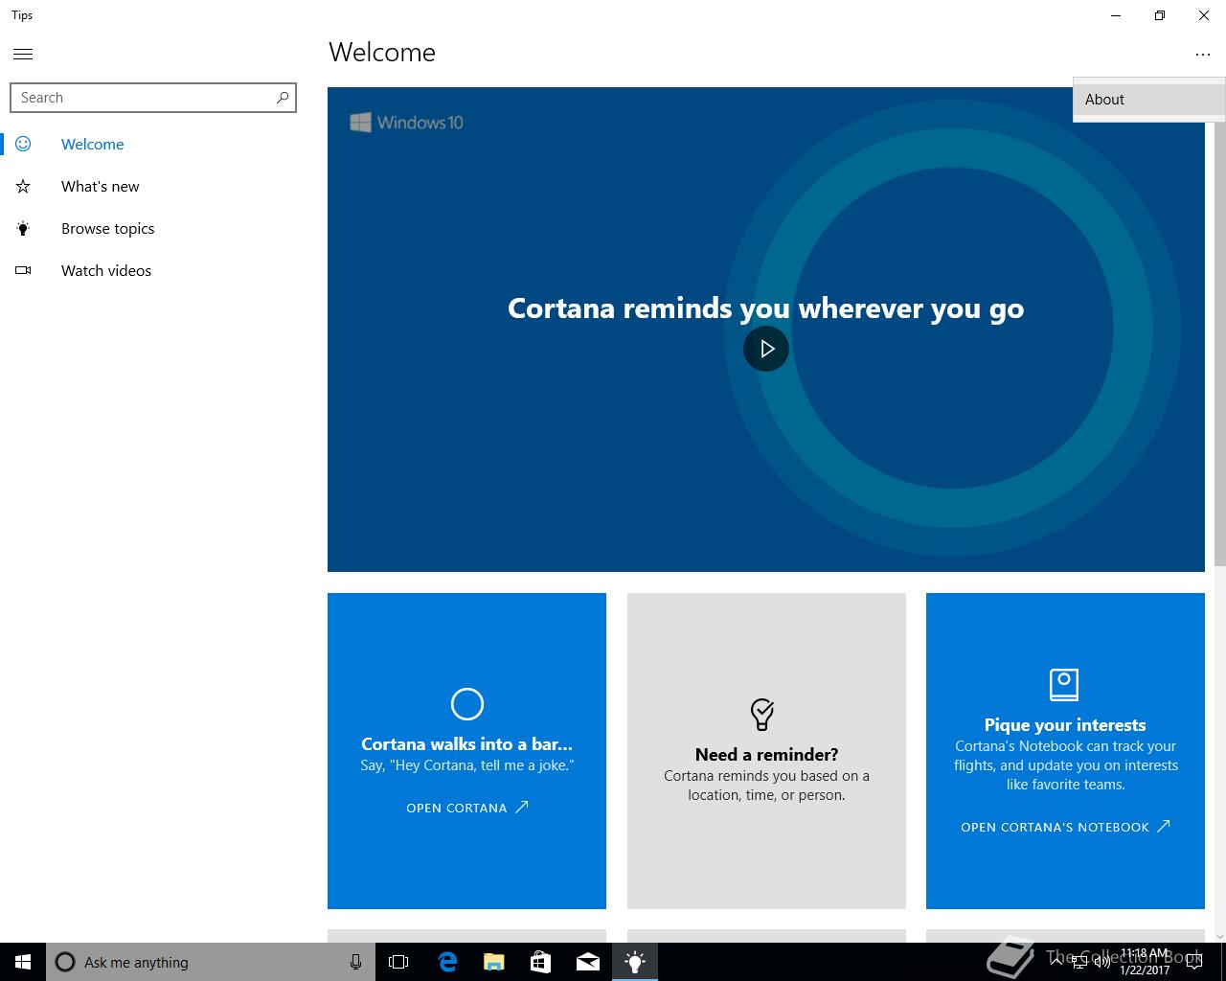Open the Action Center notifications icon
The height and width of the screenshot is (981, 1226).
click(x=1193, y=962)
